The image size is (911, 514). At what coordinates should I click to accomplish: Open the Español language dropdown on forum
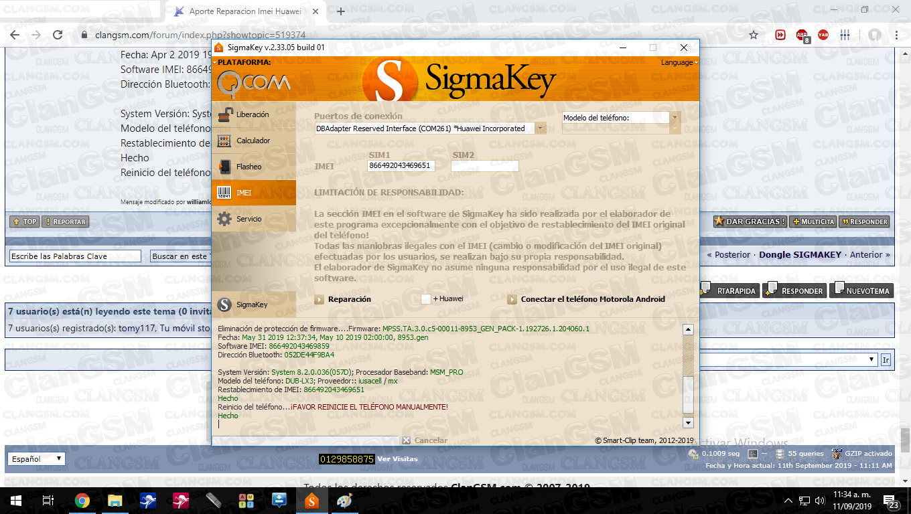37,459
